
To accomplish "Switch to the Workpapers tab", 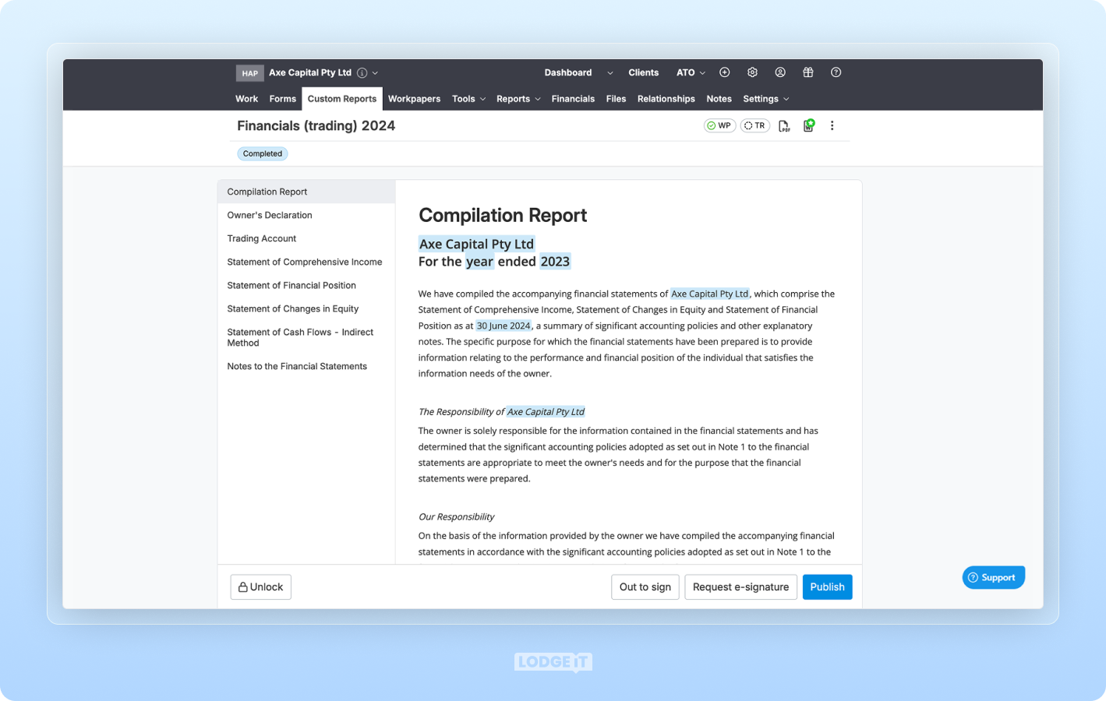I will coord(414,99).
